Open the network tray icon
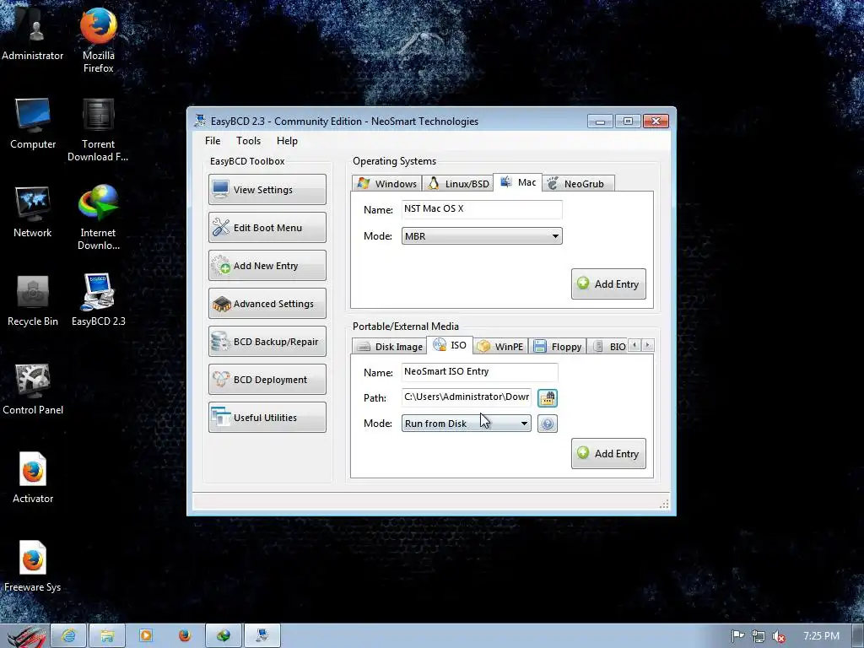Screen dimensions: 864x648 tap(759, 636)
